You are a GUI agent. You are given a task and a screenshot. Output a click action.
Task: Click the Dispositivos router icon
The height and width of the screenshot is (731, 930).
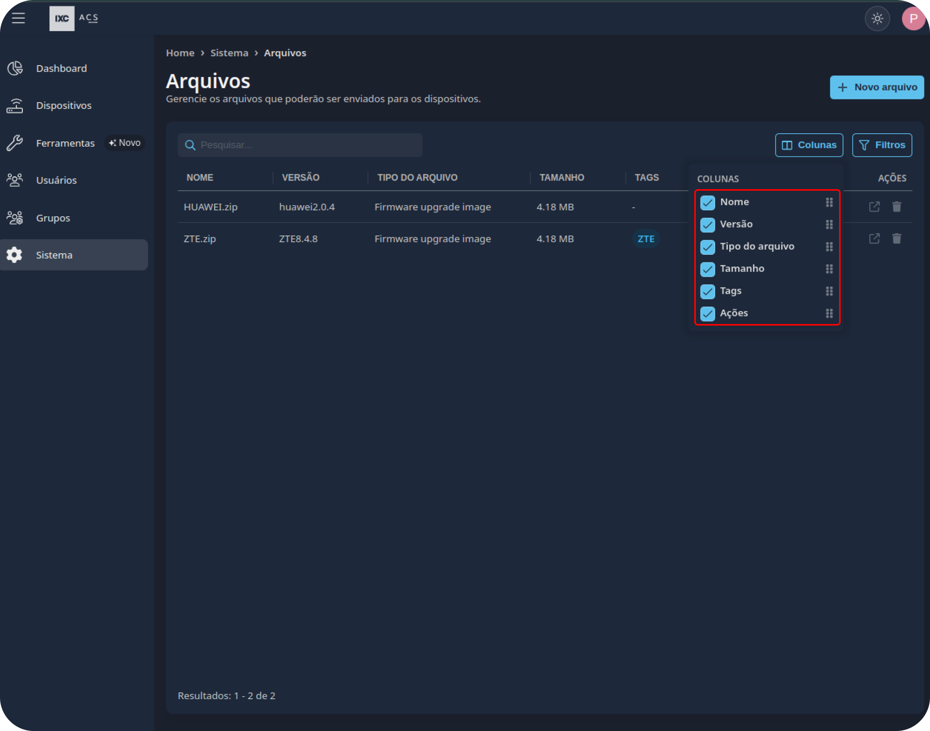coord(15,105)
